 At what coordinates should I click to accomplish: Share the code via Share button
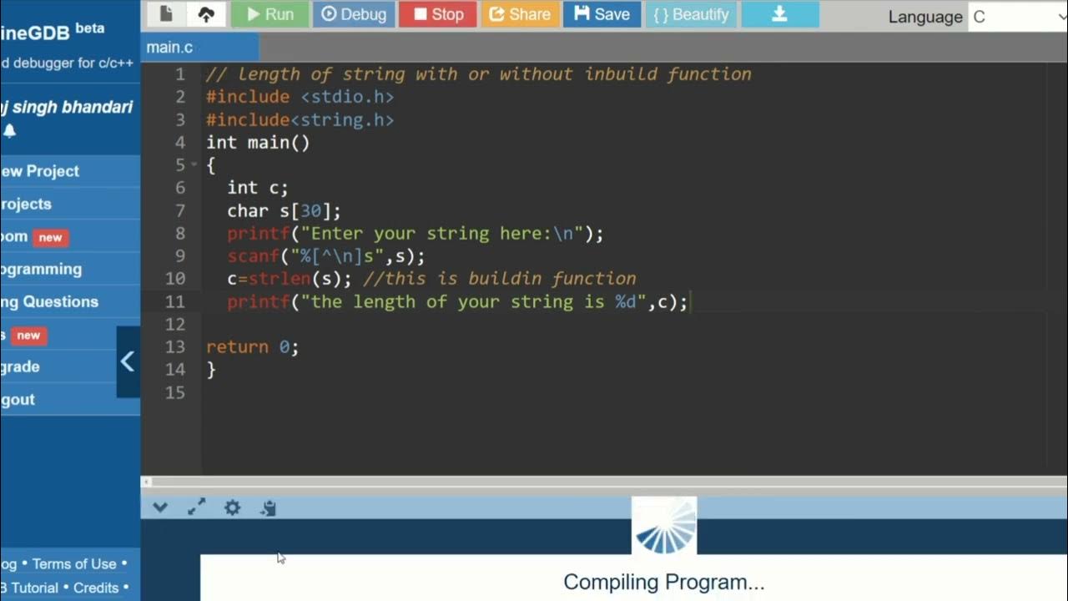(520, 14)
